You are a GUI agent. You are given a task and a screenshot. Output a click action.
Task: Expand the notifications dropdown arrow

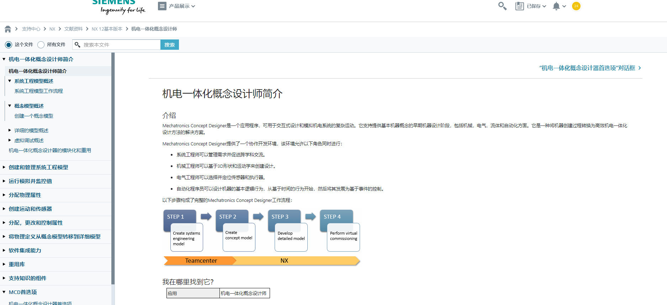[x=564, y=6]
